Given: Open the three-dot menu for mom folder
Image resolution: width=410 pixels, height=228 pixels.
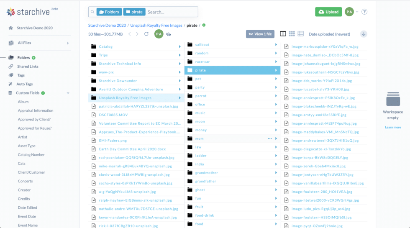Looking at the screenshot, I should (x=270, y=138).
